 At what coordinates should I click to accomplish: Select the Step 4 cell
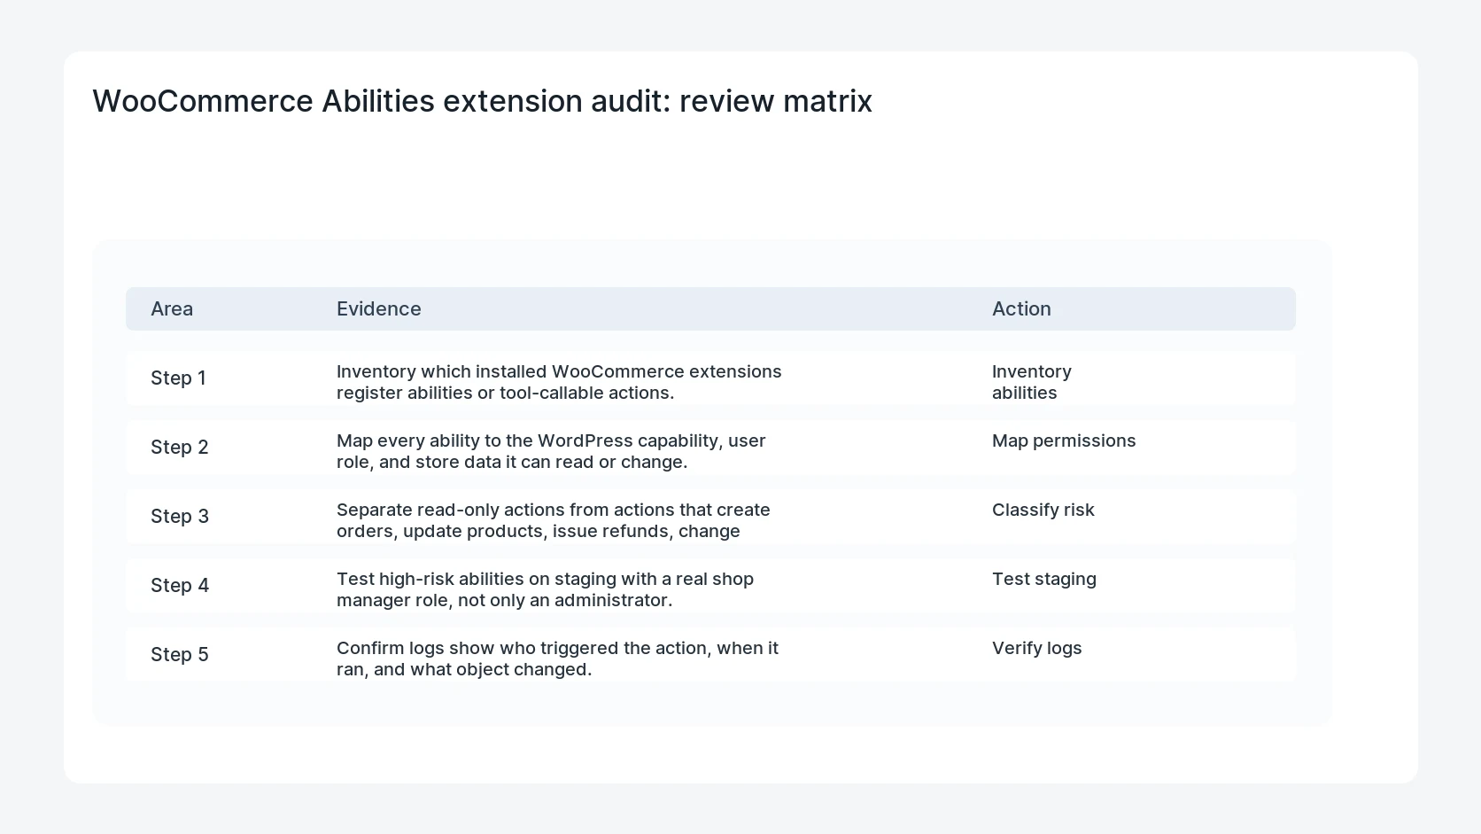pos(180,585)
